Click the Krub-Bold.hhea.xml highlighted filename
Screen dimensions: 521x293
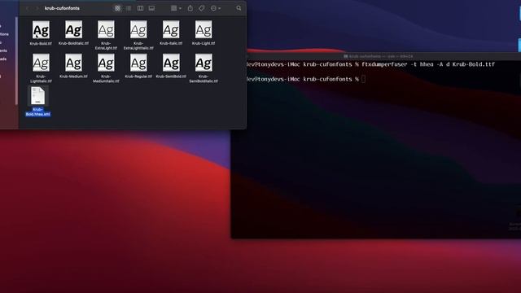38,112
